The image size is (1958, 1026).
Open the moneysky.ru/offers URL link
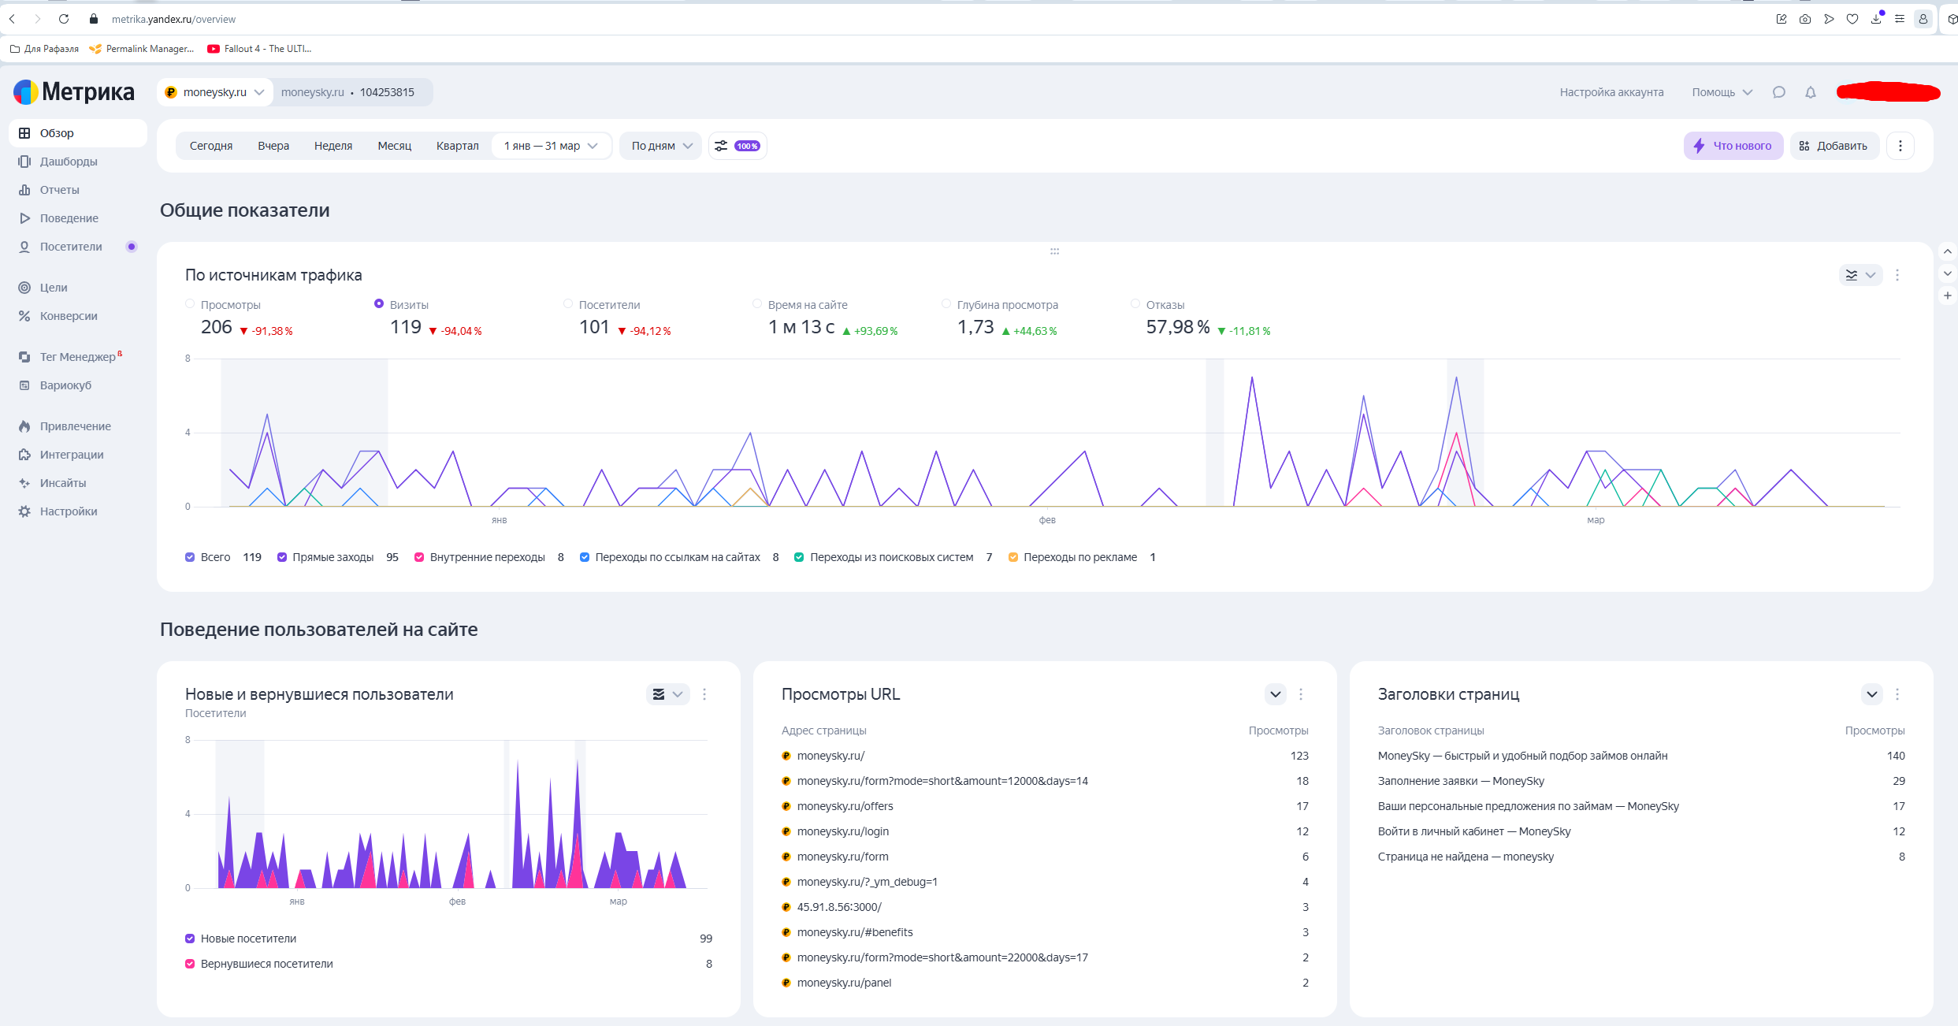845,806
